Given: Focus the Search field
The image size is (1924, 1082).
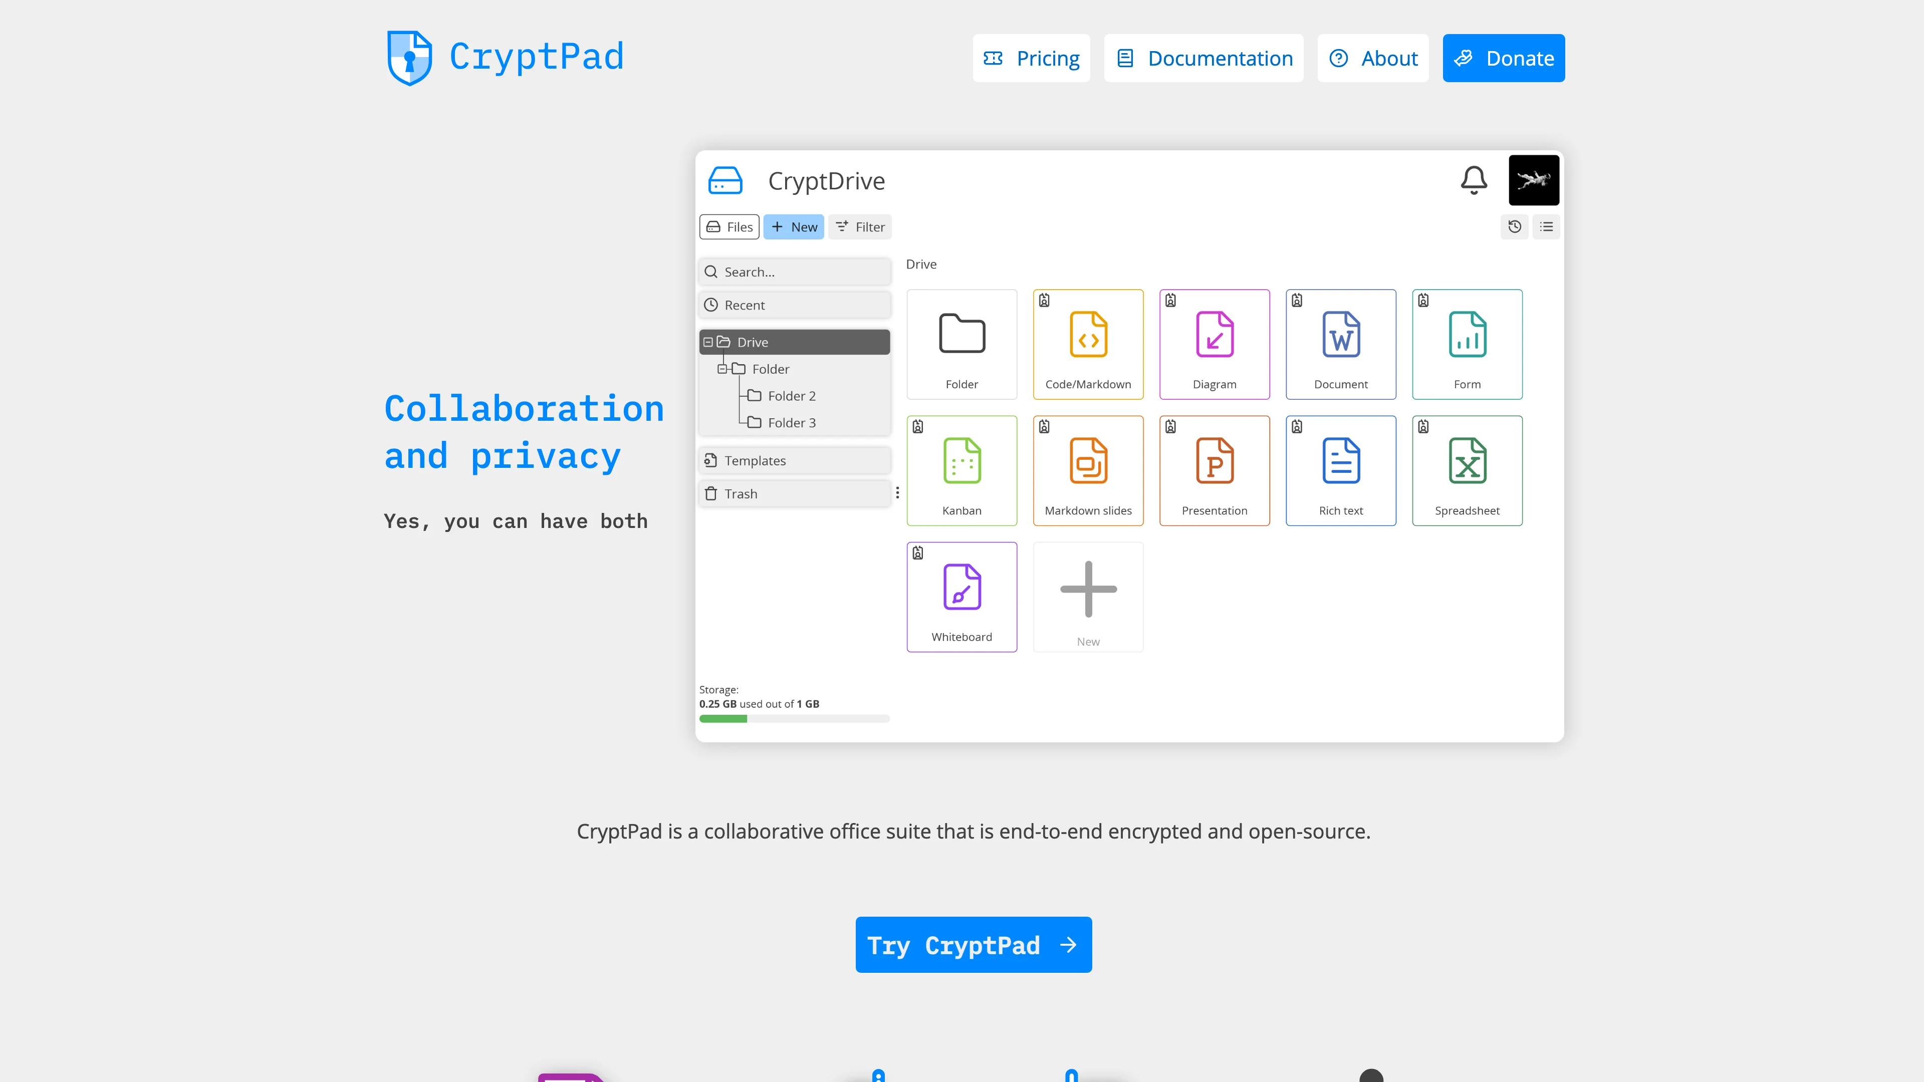Looking at the screenshot, I should (x=796, y=272).
